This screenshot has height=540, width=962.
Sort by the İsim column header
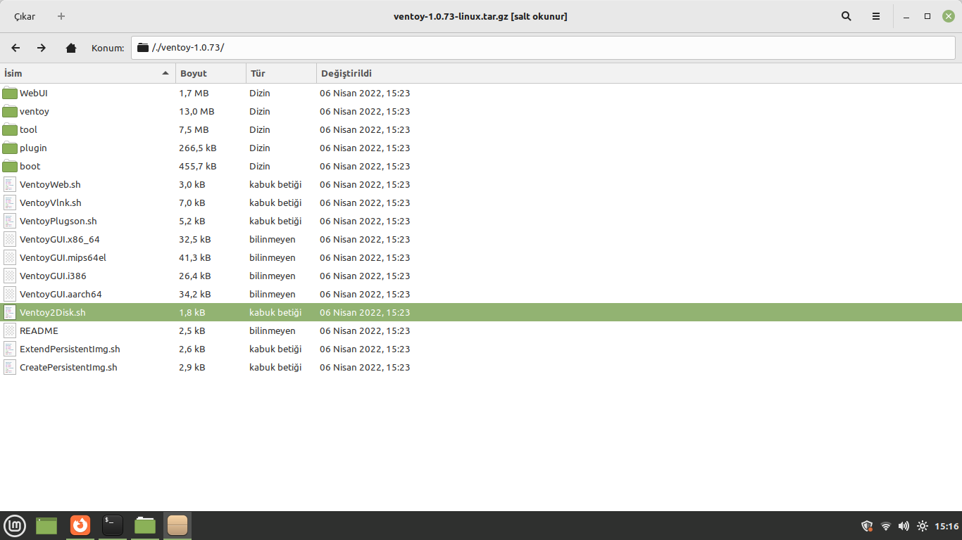87,73
